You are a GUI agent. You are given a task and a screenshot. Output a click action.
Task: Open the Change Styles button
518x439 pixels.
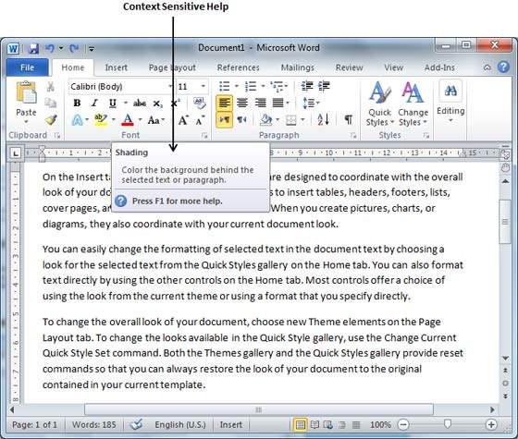413,104
